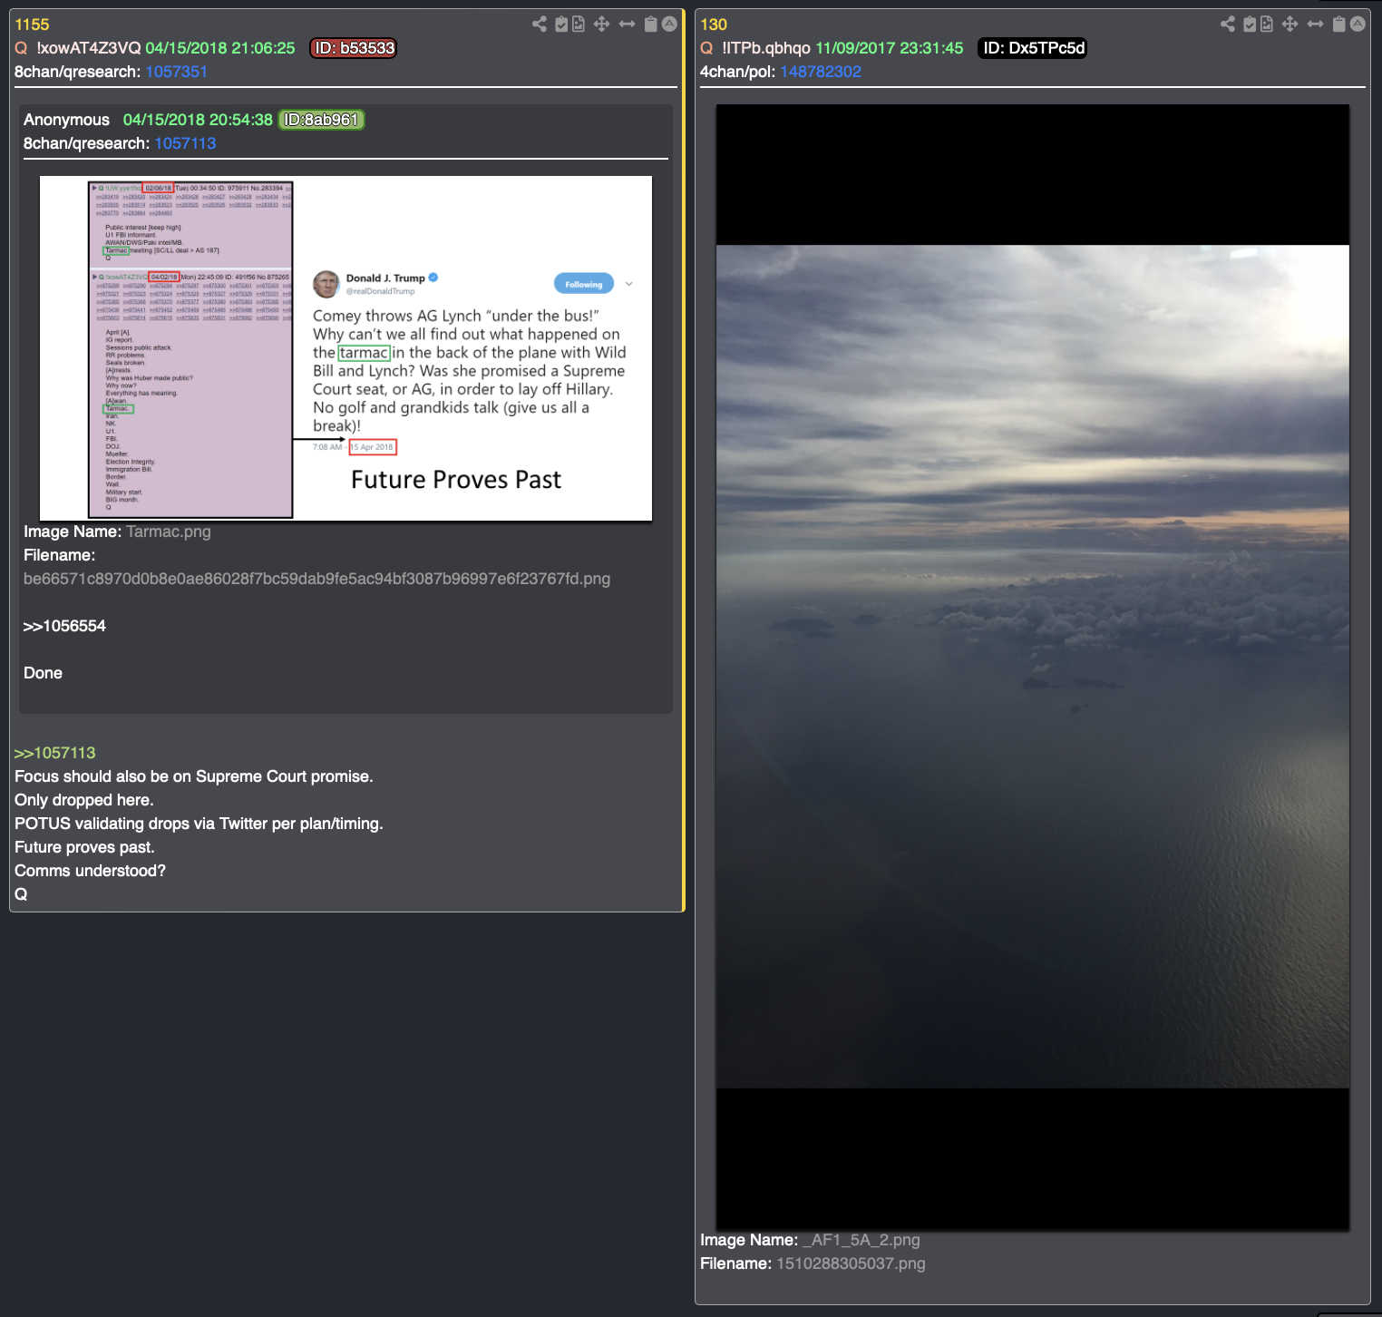Click the image file icon on post 1155
Image resolution: width=1382 pixels, height=1317 pixels.
(x=579, y=24)
